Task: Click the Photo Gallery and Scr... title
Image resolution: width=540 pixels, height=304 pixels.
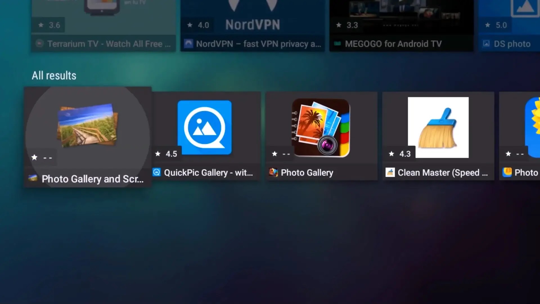Action: pos(93,179)
